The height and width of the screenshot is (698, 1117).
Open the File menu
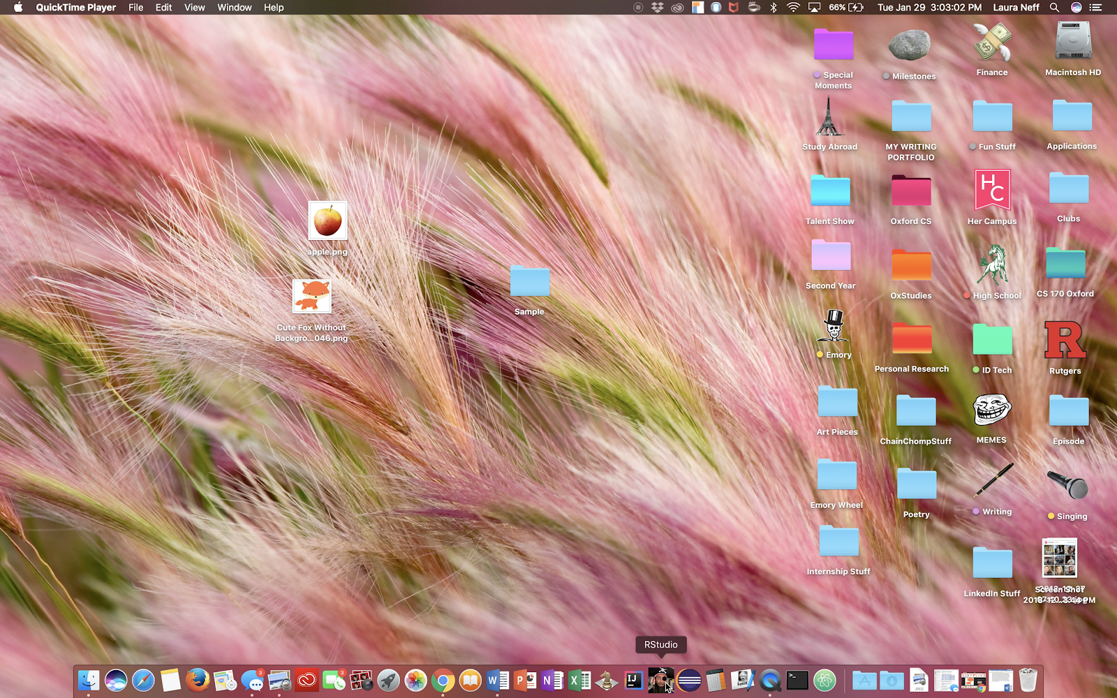[135, 8]
